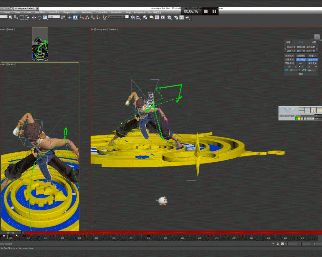
Task: Select the 1/4 speed radio button
Action: [x=286, y=66]
